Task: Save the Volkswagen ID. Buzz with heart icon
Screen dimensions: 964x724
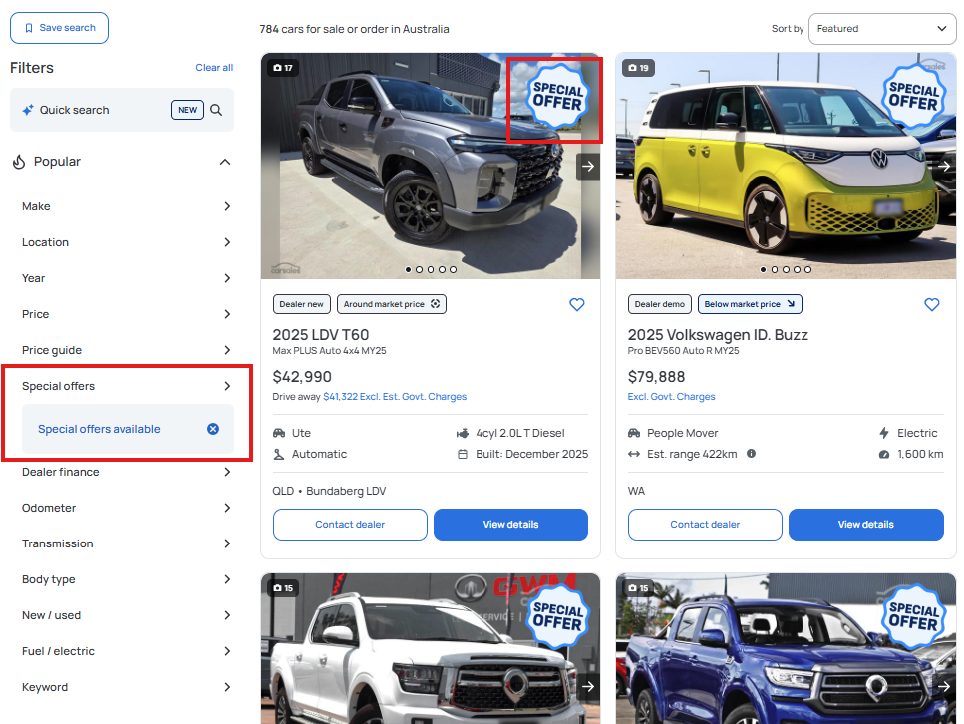Action: [931, 305]
